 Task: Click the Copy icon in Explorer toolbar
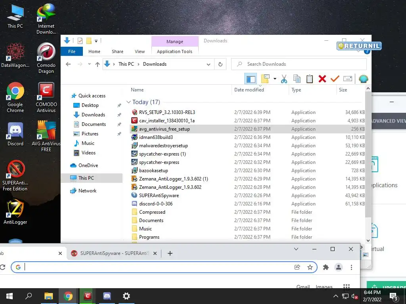[297, 79]
